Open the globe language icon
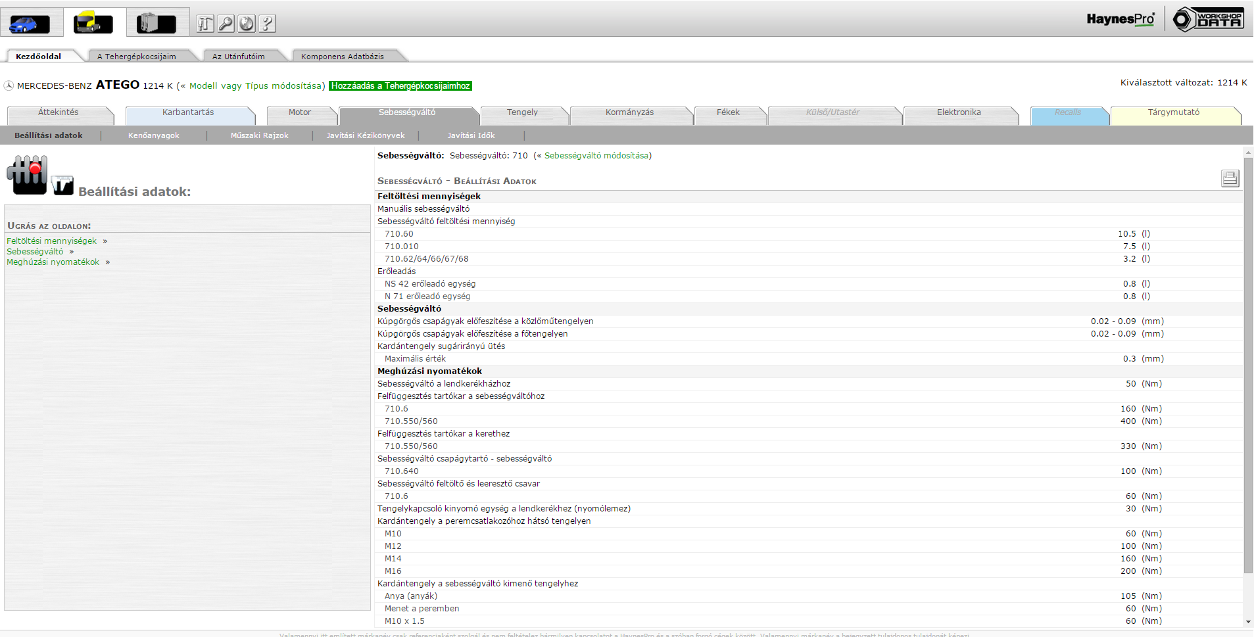Image resolution: width=1254 pixels, height=637 pixels. [x=247, y=24]
